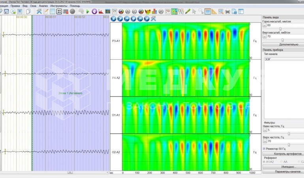Image resolution: width=304 pixels, height=178 pixels.
Task: Click the Контроль артефактов button
Action: (283, 154)
